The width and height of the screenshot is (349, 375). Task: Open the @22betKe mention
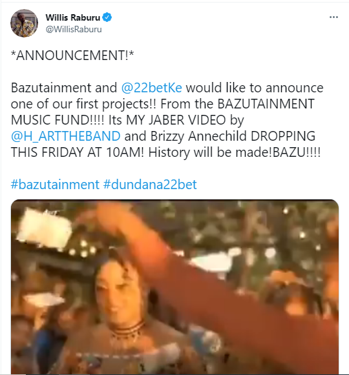[152, 88]
